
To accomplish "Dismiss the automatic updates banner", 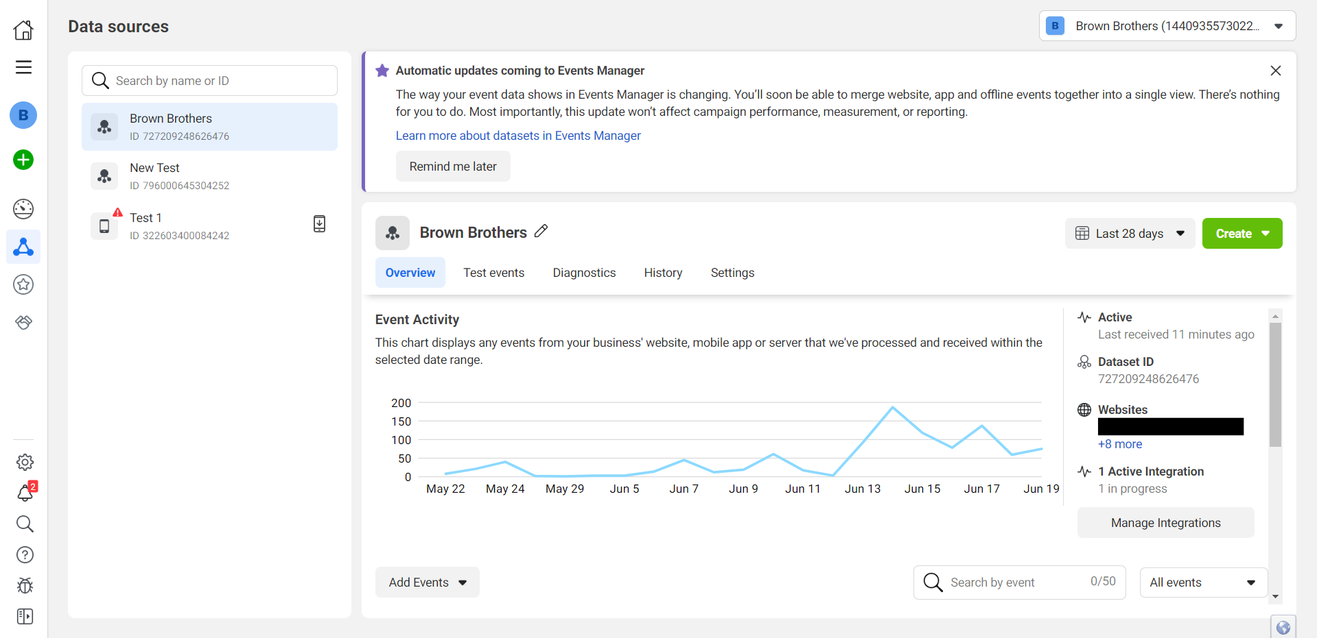I will pyautogui.click(x=1276, y=71).
